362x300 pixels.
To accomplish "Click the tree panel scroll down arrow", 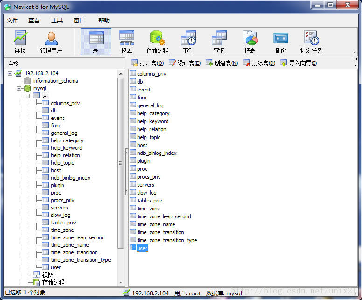I will pyautogui.click(x=121, y=283).
